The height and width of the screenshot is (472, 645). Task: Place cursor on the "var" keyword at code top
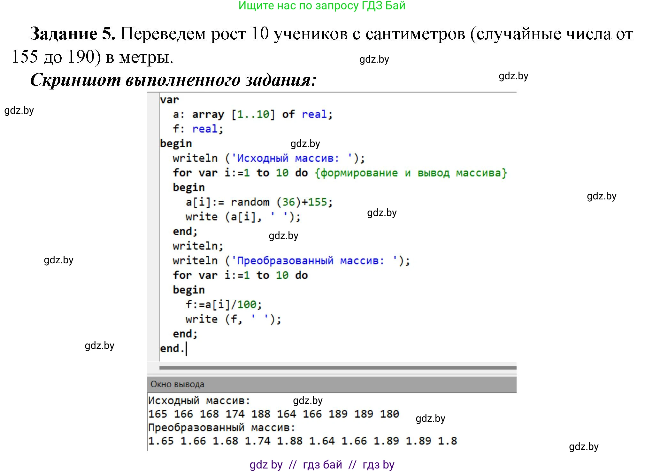click(x=169, y=100)
